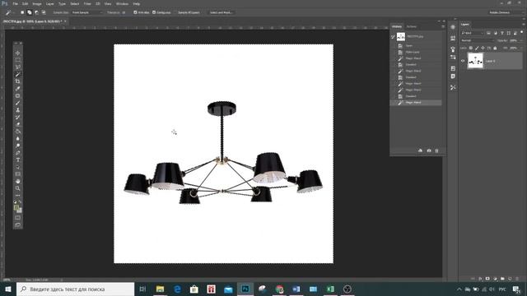Screen dimensions: 527x296
Task: Swap foreground and background colors
Action: pos(20,202)
